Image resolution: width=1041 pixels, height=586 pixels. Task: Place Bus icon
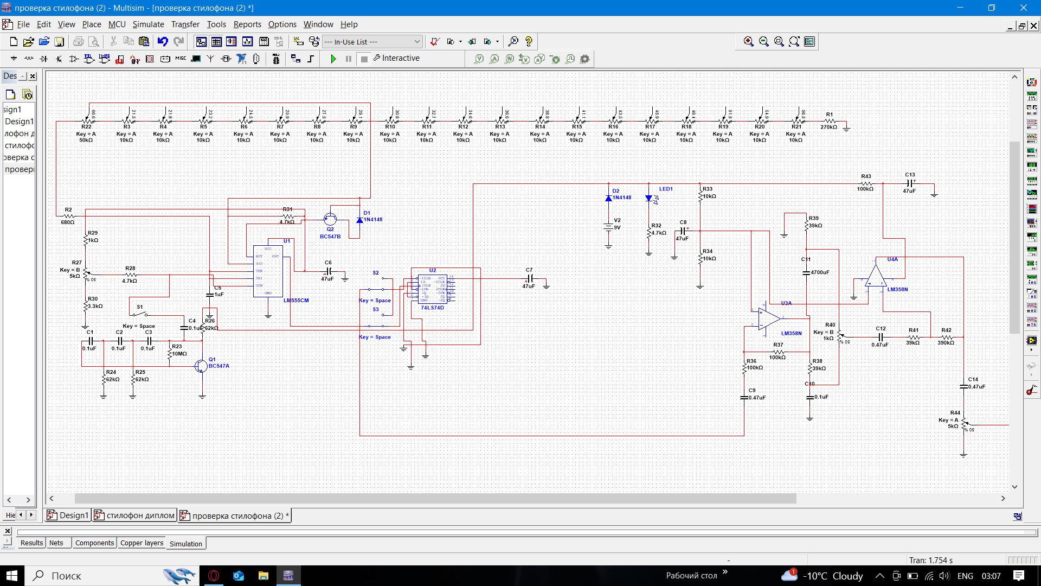311,59
